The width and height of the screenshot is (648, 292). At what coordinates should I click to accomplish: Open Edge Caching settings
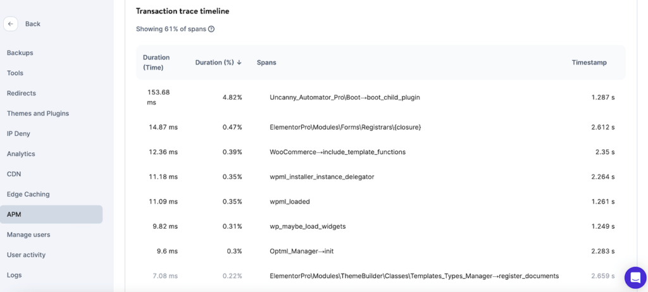28,195
